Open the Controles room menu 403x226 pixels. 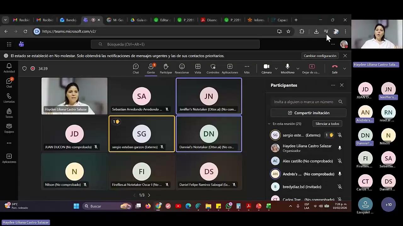pos(213,69)
